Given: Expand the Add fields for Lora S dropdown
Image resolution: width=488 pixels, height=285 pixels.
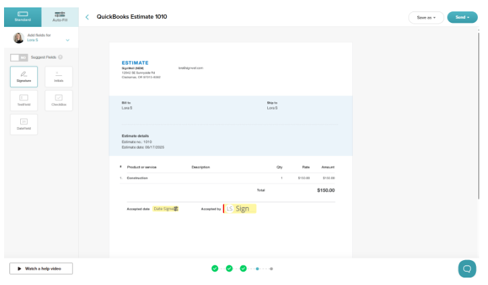Looking at the screenshot, I should tap(67, 40).
